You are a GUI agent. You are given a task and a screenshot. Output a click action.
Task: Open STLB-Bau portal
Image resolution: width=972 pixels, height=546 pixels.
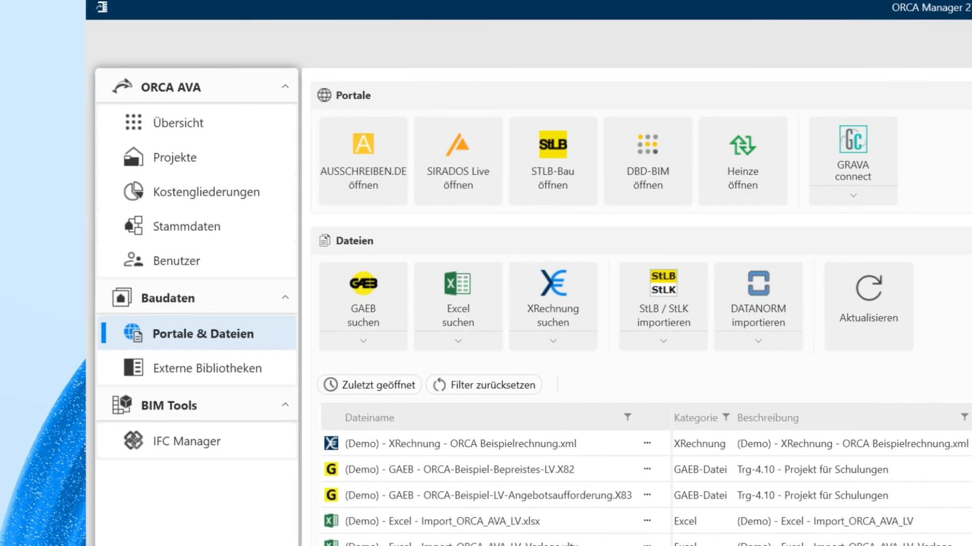553,160
